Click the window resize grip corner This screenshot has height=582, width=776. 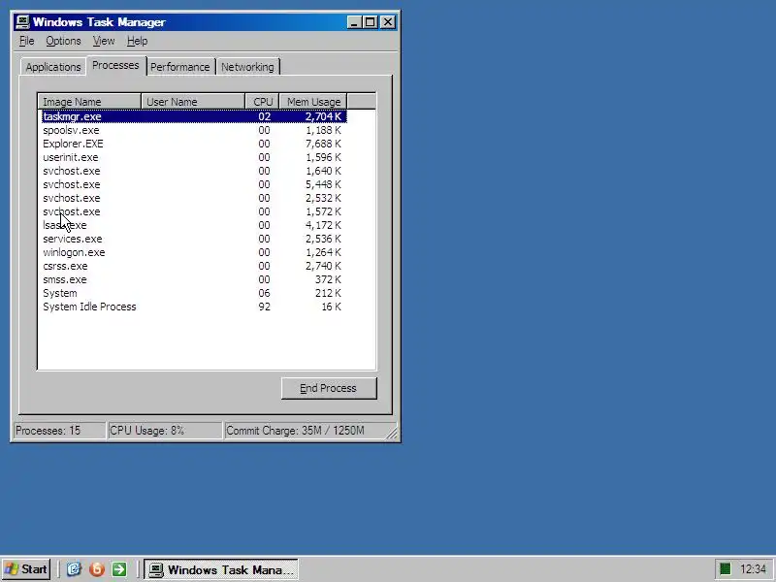click(x=392, y=434)
